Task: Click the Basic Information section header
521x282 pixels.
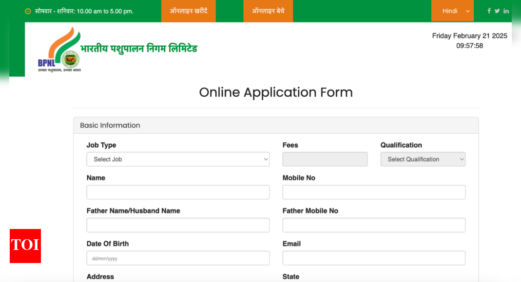Action: pos(110,125)
